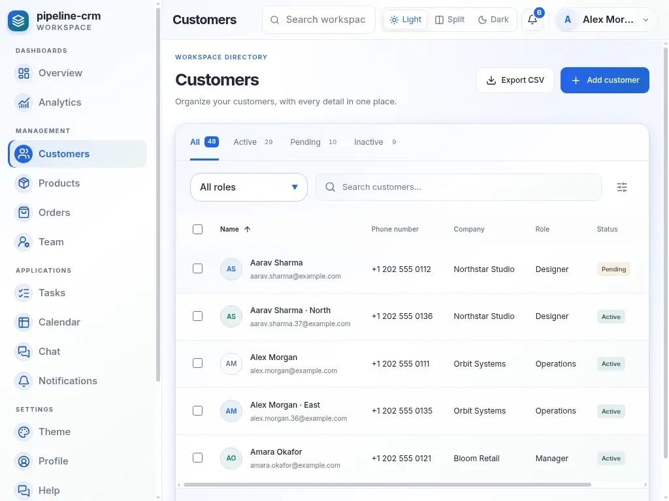Click the Export CSV button
669x501 pixels.
515,80
